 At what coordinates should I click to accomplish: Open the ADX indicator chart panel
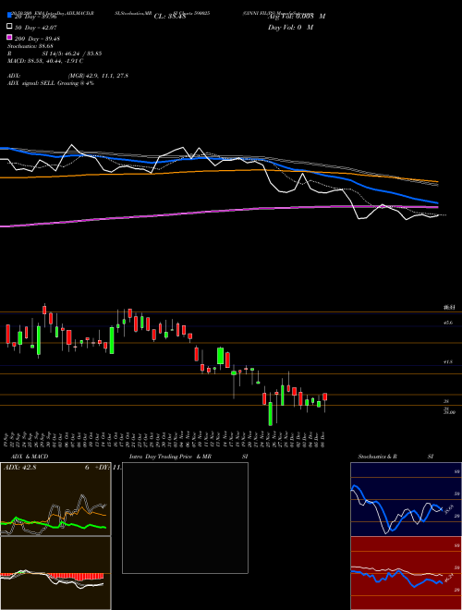55,499
